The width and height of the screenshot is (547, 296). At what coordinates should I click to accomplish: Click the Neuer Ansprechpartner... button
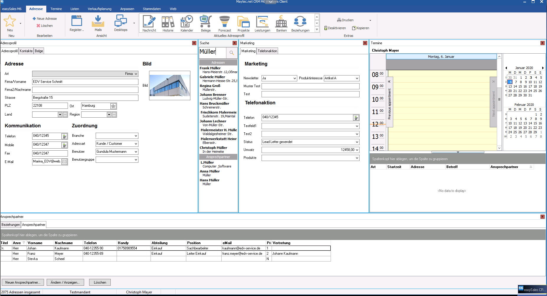[23, 282]
